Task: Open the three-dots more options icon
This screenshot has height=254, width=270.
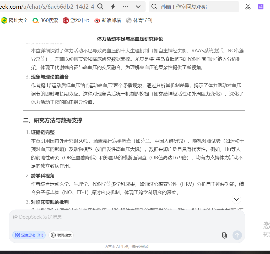Action: (126, 7)
